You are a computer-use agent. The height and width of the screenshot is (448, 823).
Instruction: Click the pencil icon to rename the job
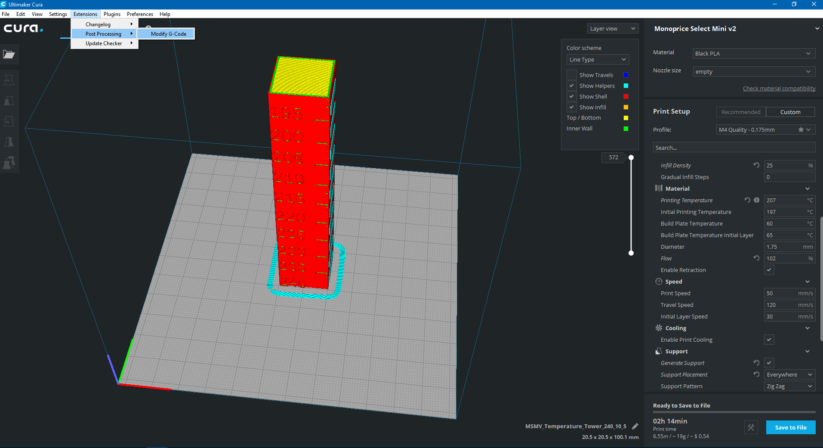coord(635,426)
